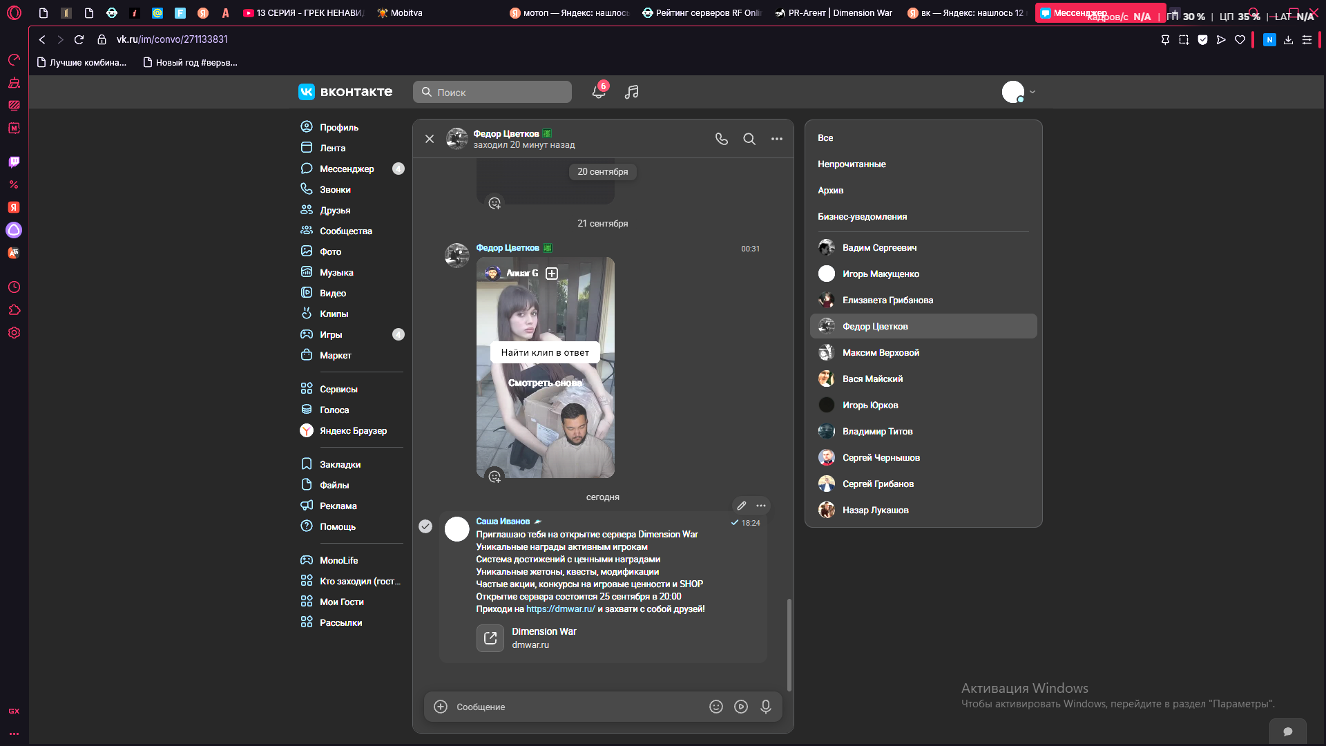The width and height of the screenshot is (1326, 746).
Task: Start a voice call with Федор Цветков
Action: [722, 139]
